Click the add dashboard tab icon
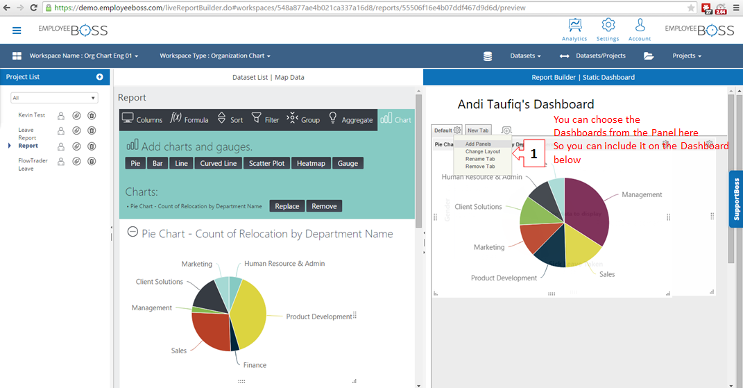743x388 pixels. [506, 130]
